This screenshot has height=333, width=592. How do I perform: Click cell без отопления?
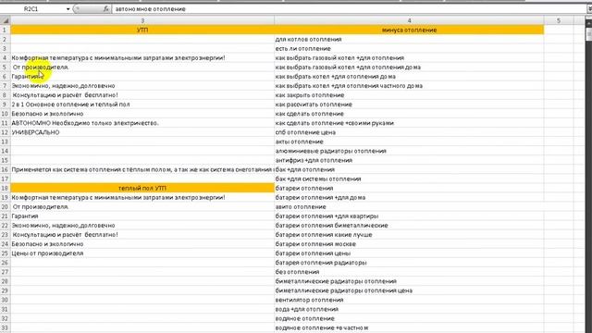(409, 272)
